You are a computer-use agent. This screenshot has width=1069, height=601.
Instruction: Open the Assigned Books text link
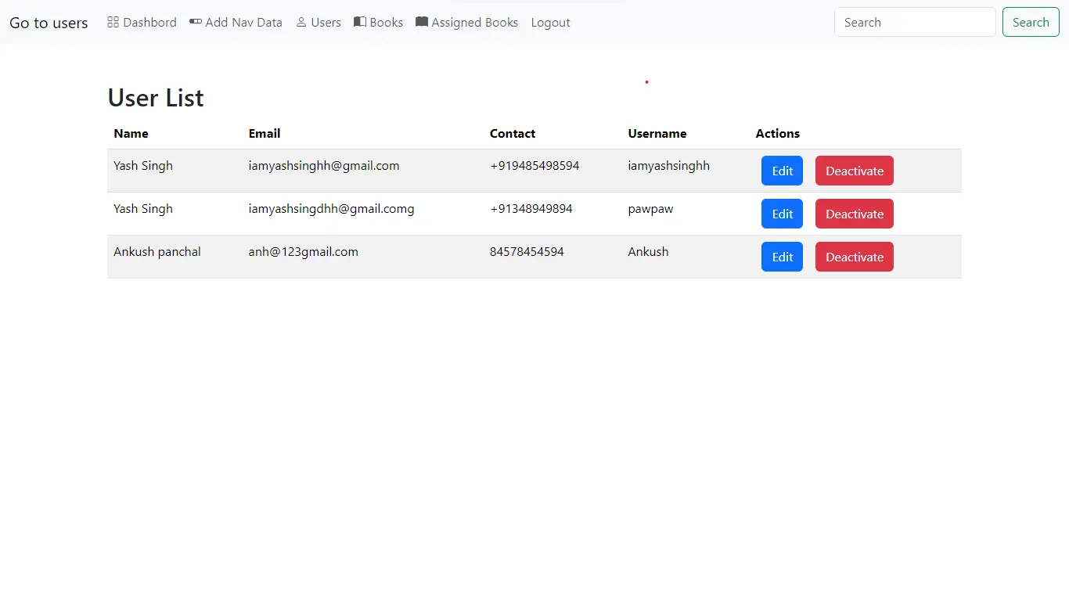[474, 23]
